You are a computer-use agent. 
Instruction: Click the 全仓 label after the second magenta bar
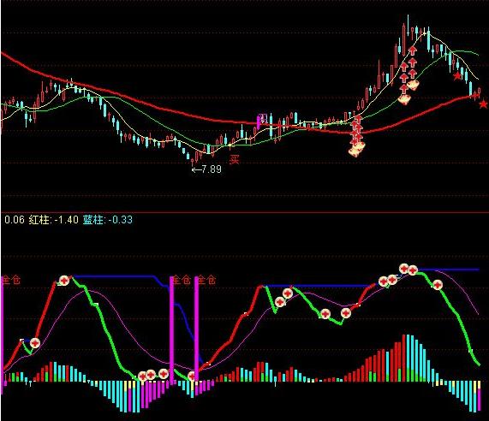click(207, 280)
